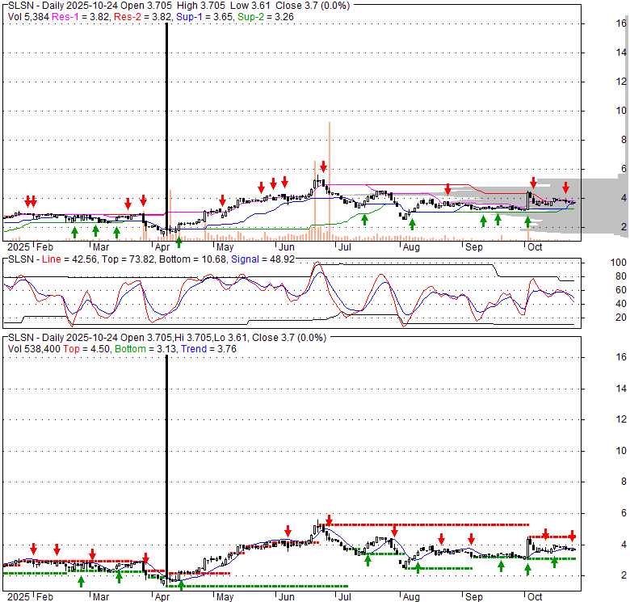This screenshot has width=630, height=602.
Task: Click the '100' level on oscillator scale
Action: click(x=619, y=263)
